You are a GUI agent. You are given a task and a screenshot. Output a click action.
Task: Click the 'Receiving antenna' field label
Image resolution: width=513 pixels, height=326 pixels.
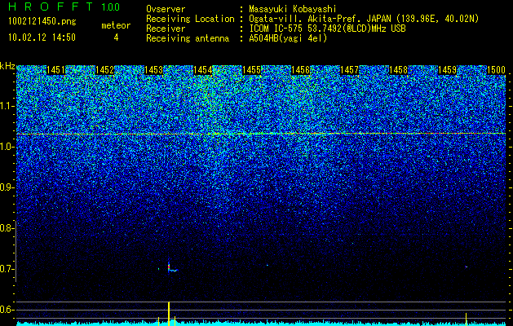pos(188,38)
